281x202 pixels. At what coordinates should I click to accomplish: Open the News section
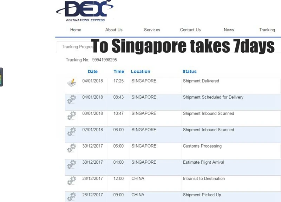pyautogui.click(x=229, y=30)
